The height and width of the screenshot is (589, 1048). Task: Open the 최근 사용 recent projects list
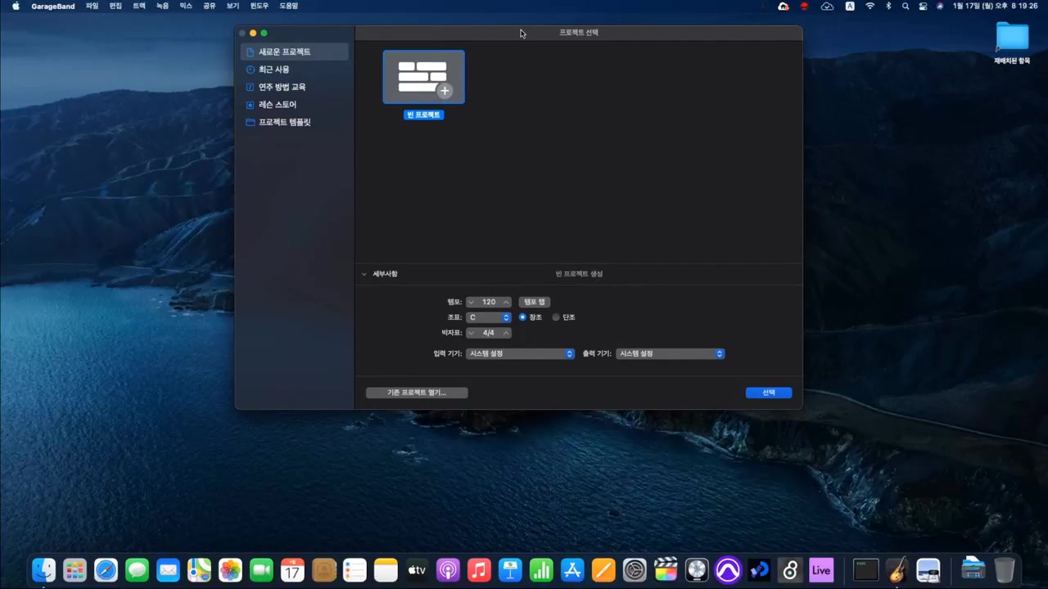[273, 69]
